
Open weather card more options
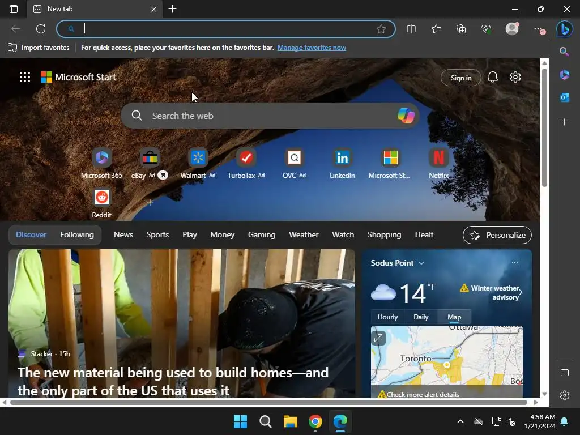(x=514, y=263)
